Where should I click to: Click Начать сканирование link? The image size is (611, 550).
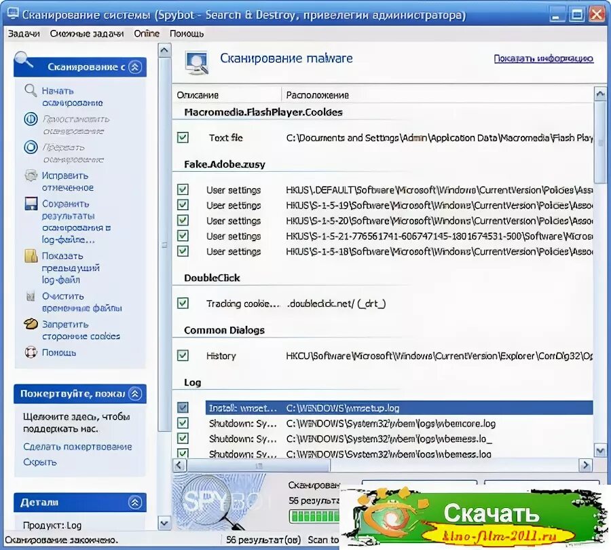(x=72, y=96)
